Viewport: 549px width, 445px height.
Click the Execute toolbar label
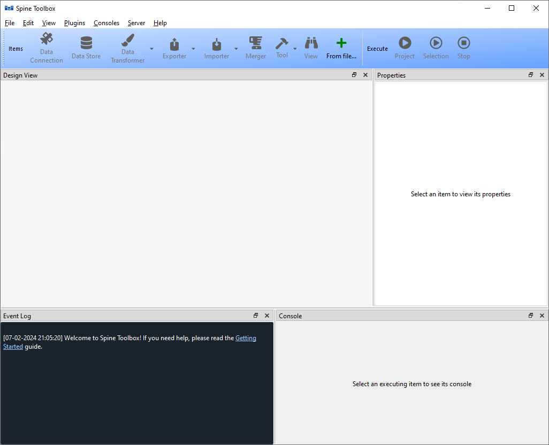click(377, 49)
